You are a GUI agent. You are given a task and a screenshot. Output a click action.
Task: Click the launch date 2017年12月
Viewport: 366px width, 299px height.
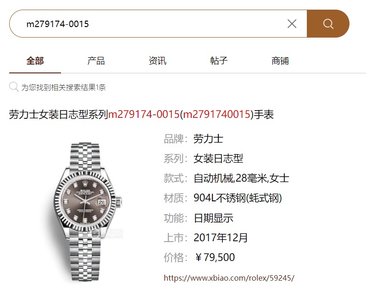click(x=220, y=238)
